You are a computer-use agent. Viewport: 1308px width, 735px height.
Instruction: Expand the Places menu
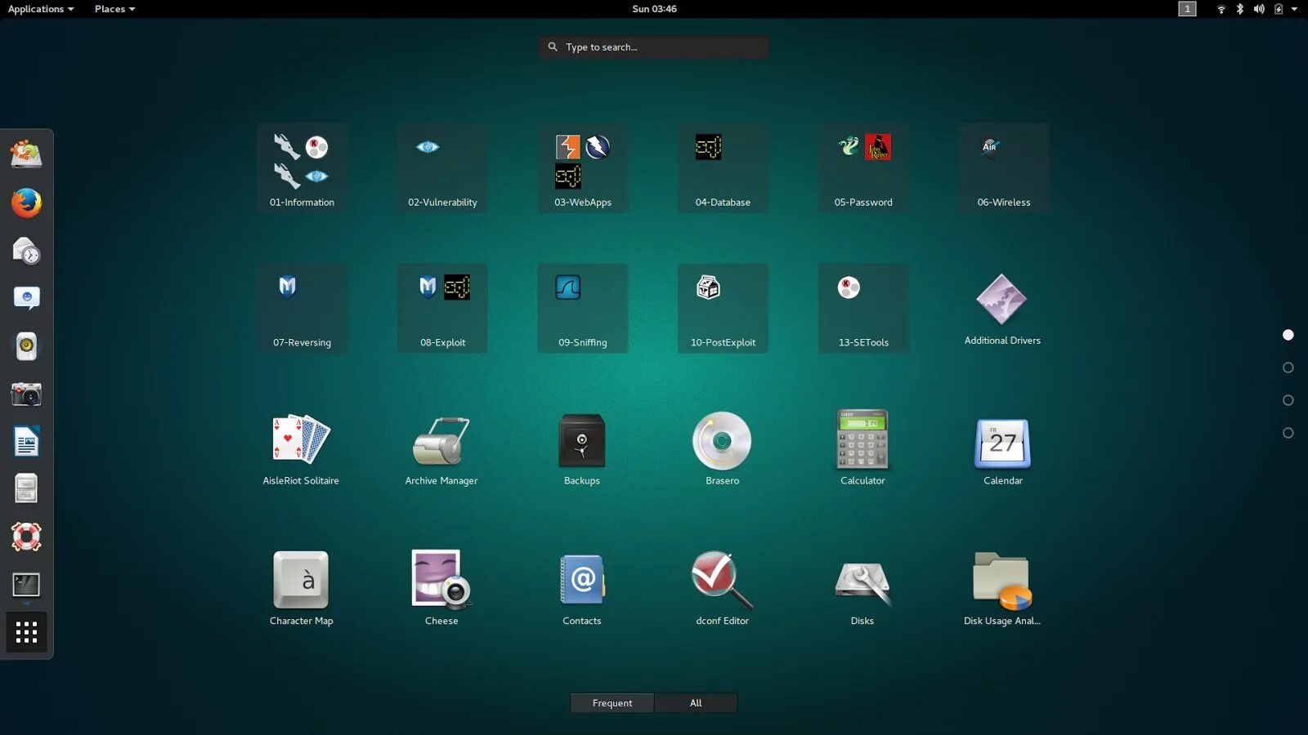(114, 9)
